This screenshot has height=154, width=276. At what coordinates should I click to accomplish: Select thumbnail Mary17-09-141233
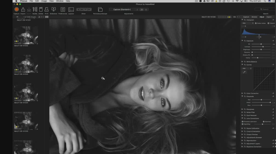[x=26, y=64]
